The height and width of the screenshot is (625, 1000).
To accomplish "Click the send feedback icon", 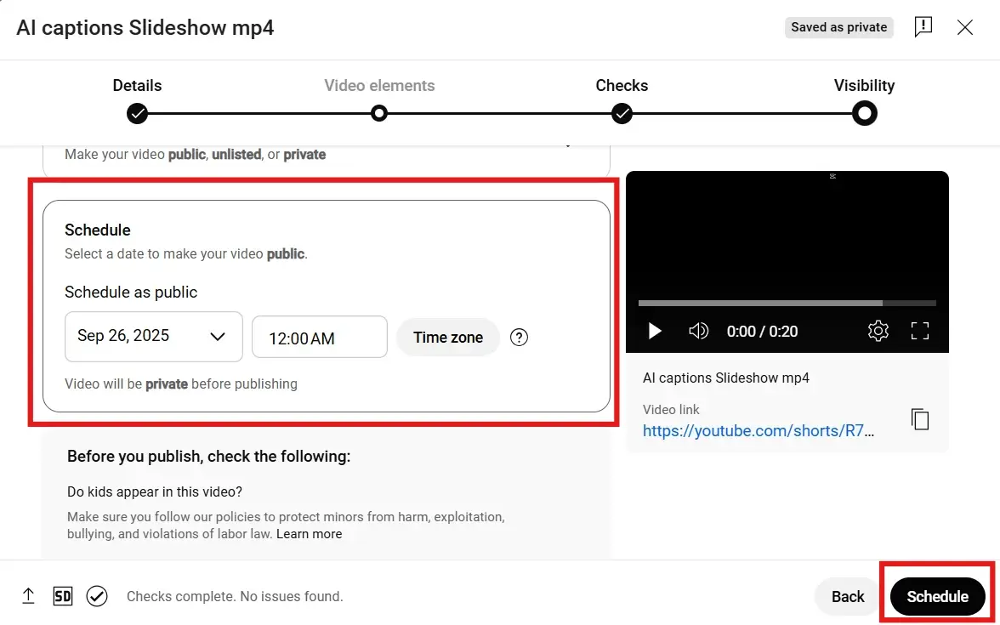I will tap(923, 27).
